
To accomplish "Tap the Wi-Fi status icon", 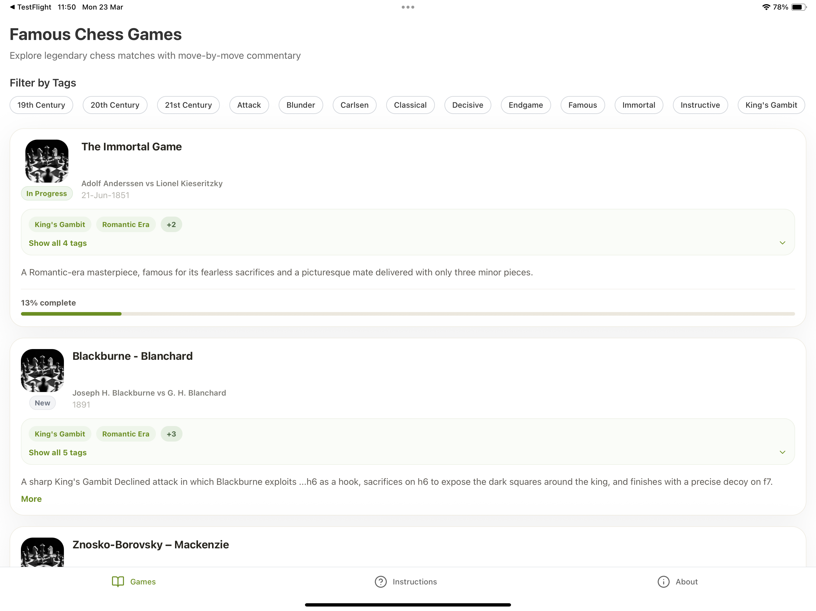I will coord(766,7).
